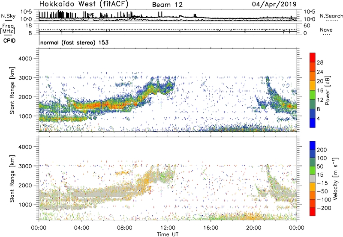Click the Power panel 'Slant Range [km]' label

pos(12,90)
